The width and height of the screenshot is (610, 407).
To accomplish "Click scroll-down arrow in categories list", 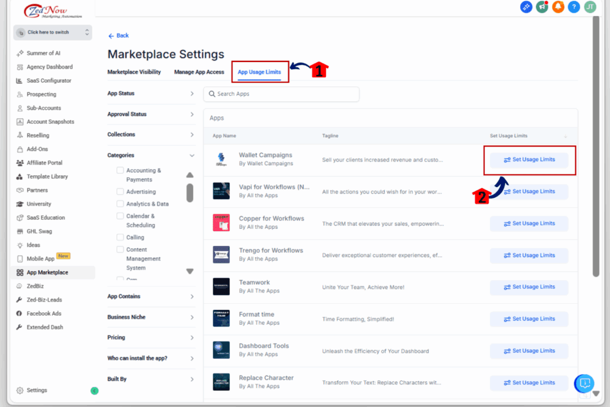I will pyautogui.click(x=190, y=271).
